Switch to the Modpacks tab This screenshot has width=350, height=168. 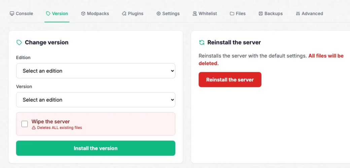click(95, 13)
